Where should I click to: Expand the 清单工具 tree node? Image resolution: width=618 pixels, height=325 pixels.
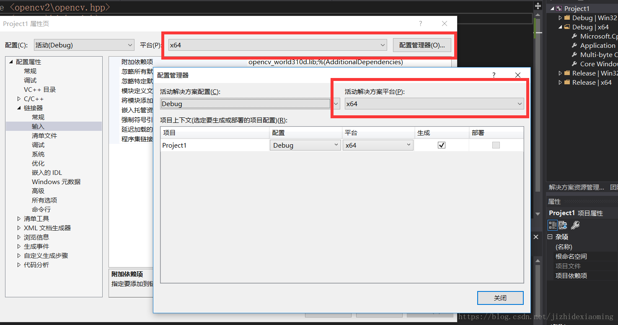click(19, 219)
